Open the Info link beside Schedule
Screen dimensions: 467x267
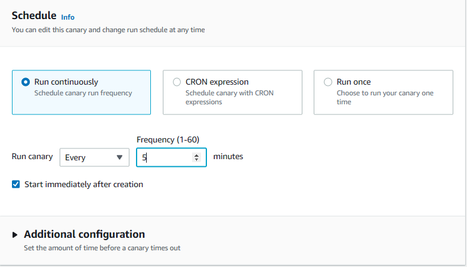click(x=68, y=17)
